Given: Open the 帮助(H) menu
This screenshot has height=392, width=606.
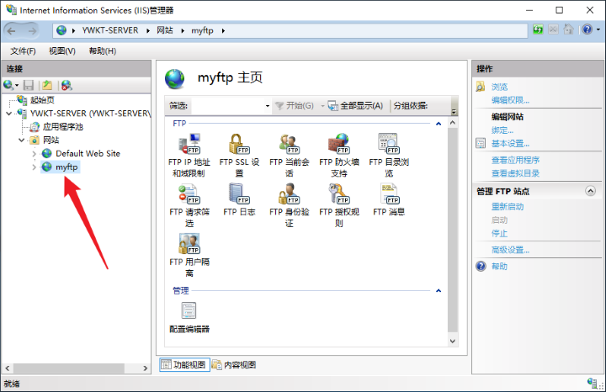Looking at the screenshot, I should tap(103, 51).
